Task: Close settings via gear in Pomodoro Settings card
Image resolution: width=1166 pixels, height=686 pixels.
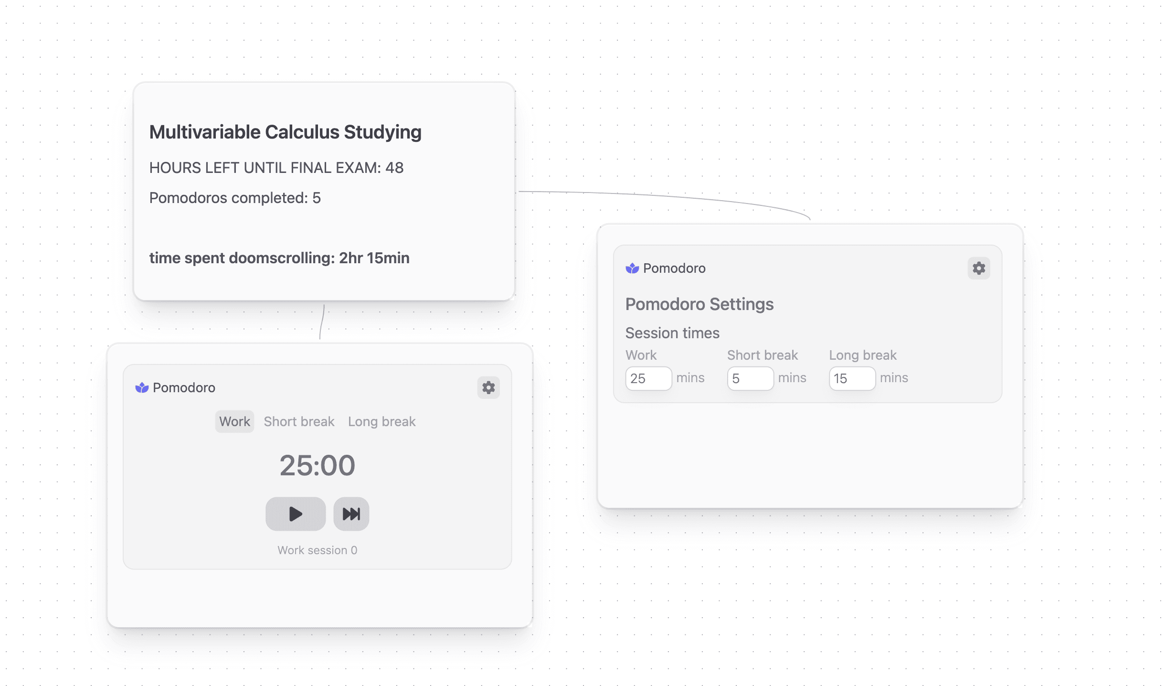Action: click(x=978, y=268)
